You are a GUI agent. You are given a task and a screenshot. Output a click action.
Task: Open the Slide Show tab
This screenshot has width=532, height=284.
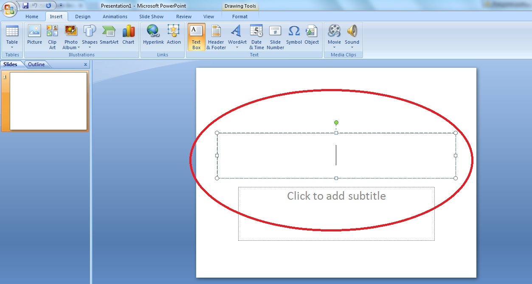152,17
